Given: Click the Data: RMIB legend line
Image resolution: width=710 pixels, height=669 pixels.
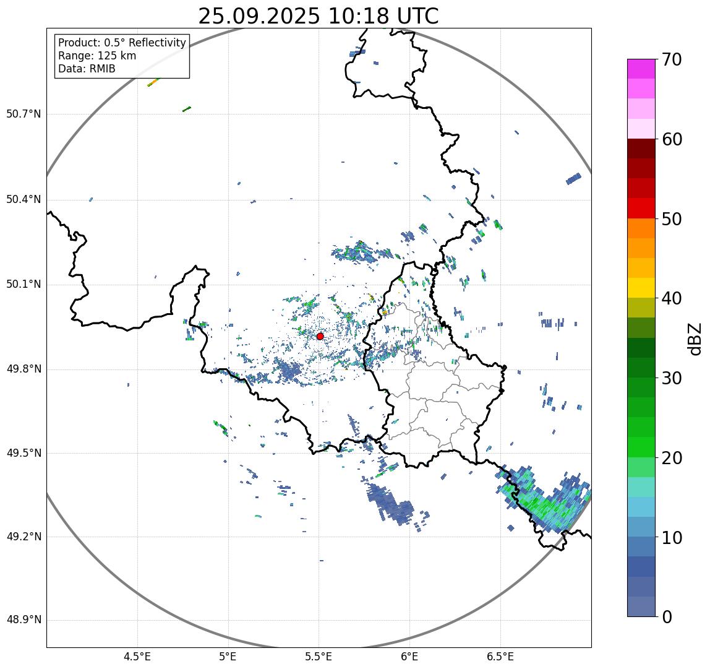Looking at the screenshot, I should (x=87, y=69).
